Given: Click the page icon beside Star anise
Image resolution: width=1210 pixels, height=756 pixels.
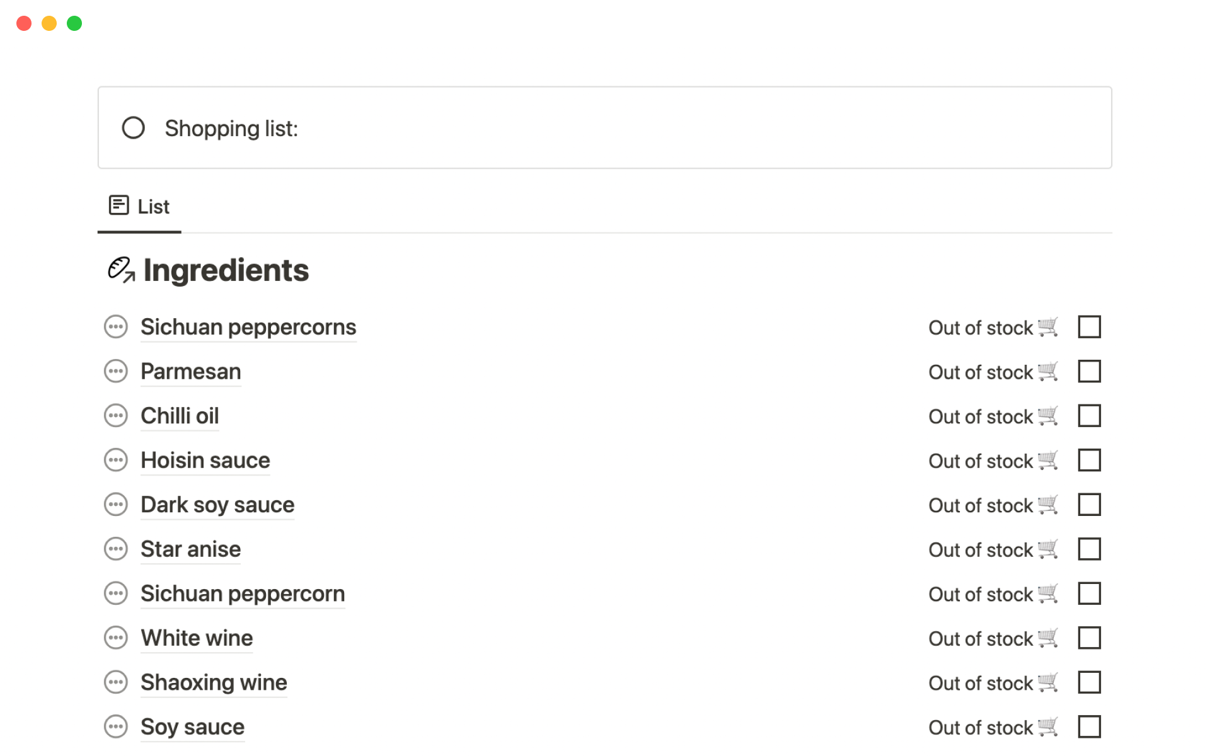Looking at the screenshot, I should click(116, 549).
